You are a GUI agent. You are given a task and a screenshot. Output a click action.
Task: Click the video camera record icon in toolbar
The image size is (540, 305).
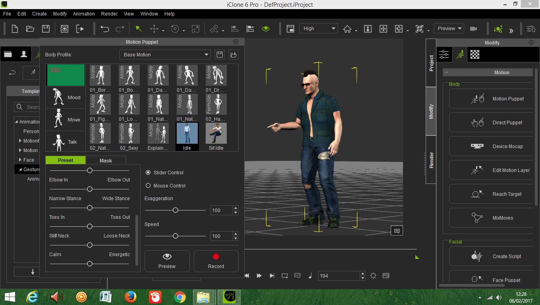tap(473, 29)
